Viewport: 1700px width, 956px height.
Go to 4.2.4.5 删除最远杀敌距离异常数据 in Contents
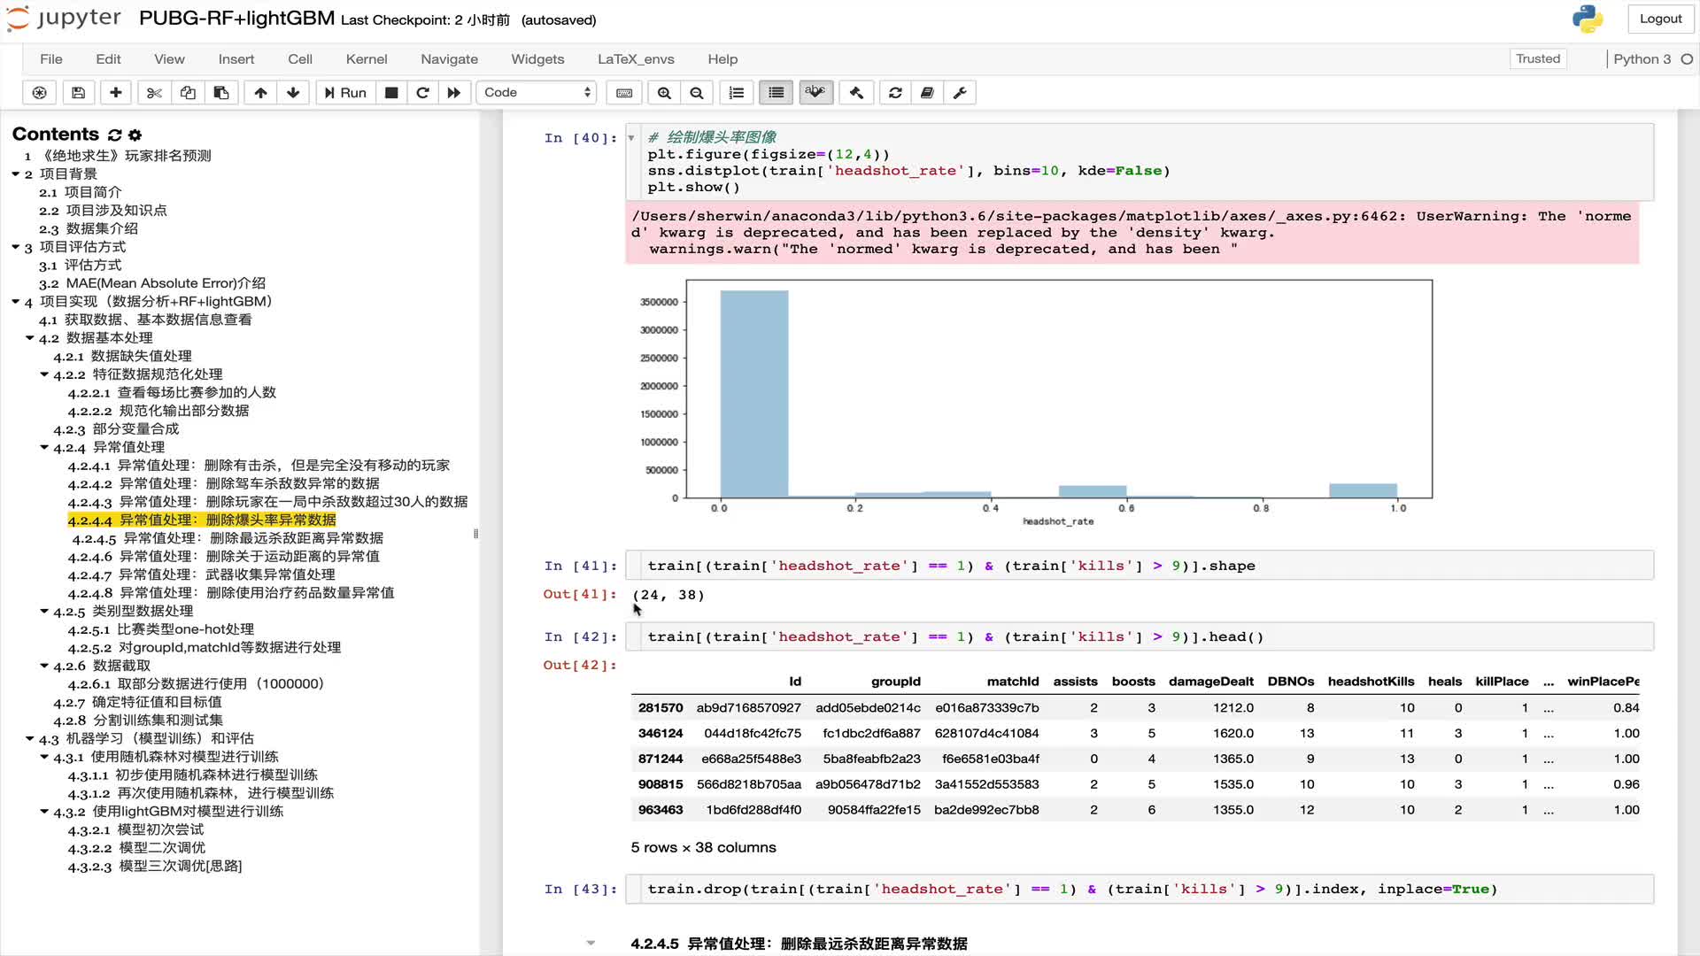click(x=228, y=538)
